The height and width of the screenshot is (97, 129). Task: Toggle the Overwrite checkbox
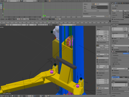(x=113, y=48)
